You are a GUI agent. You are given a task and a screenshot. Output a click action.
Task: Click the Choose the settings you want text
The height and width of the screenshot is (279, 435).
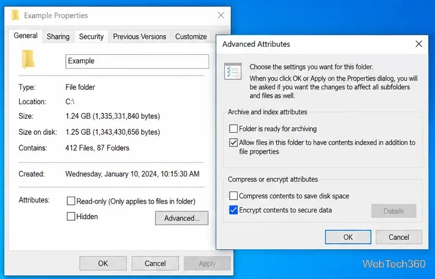pyautogui.click(x=311, y=67)
